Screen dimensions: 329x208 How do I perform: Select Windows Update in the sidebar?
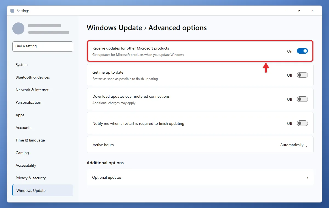point(43,190)
